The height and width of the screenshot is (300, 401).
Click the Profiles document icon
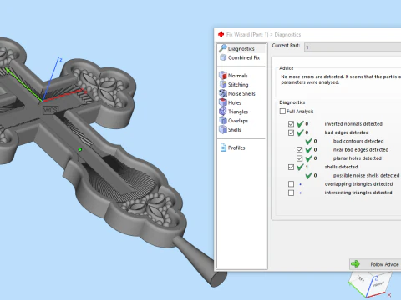(x=223, y=147)
